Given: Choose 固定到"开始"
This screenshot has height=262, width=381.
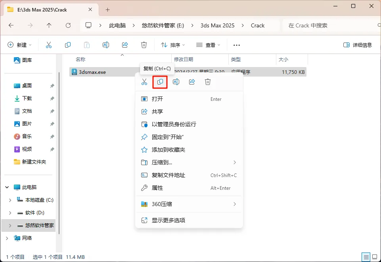Looking at the screenshot, I should (x=189, y=137).
